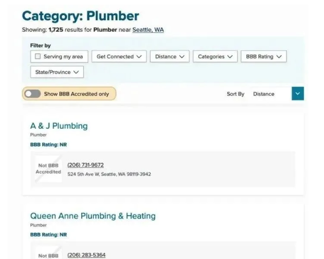Call A & J Plumbing phone number

tap(85, 165)
